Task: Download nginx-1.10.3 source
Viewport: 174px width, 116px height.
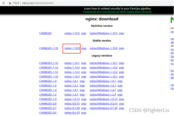Action: (x=72, y=77)
